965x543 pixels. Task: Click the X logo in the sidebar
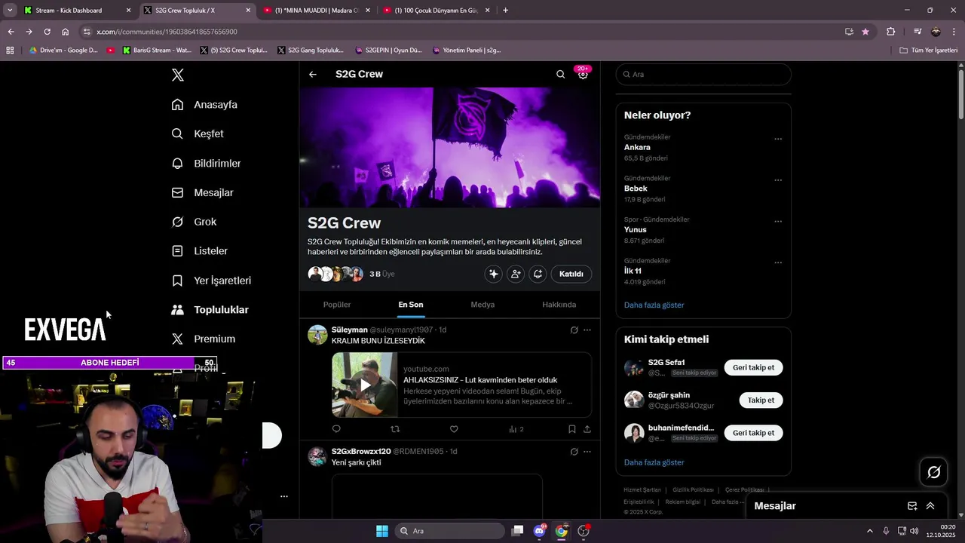click(x=177, y=75)
